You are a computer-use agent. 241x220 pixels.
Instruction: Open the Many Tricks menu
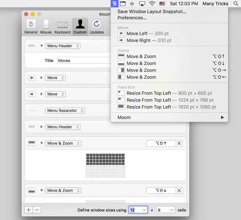215,3
